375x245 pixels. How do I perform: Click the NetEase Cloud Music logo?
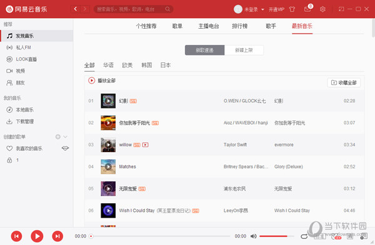[x=26, y=9]
